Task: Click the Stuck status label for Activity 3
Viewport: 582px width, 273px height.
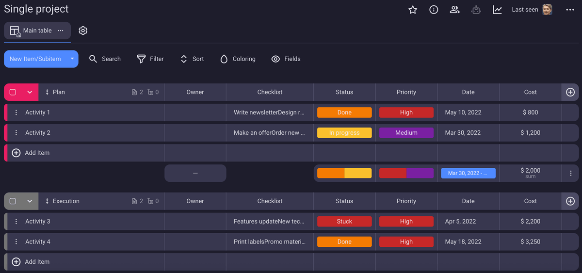Action: tap(344, 222)
